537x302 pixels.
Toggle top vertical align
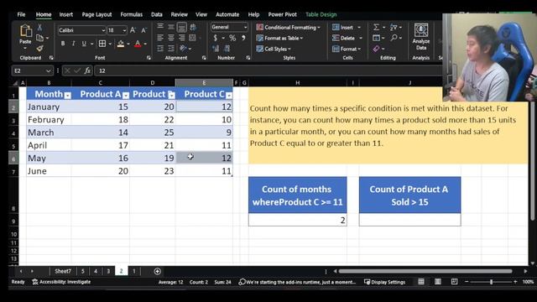(160, 27)
